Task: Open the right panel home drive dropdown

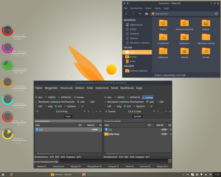Action: click(110, 112)
